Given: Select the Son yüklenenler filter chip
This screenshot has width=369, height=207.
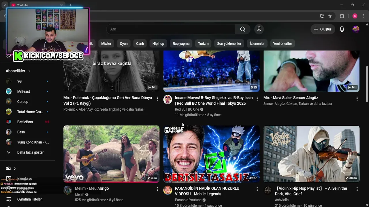Looking at the screenshot, I should coord(229,44).
